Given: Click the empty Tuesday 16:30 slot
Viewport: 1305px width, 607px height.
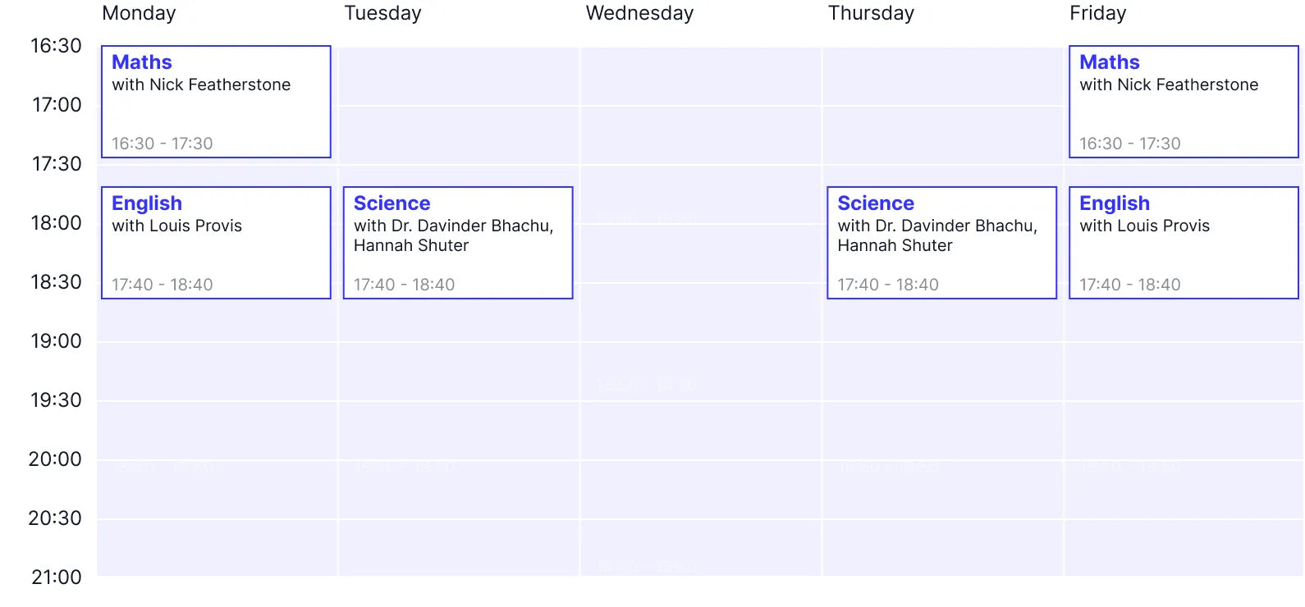Looking at the screenshot, I should coord(457,76).
